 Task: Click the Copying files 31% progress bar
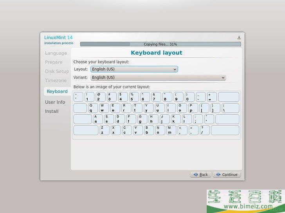coord(161,44)
